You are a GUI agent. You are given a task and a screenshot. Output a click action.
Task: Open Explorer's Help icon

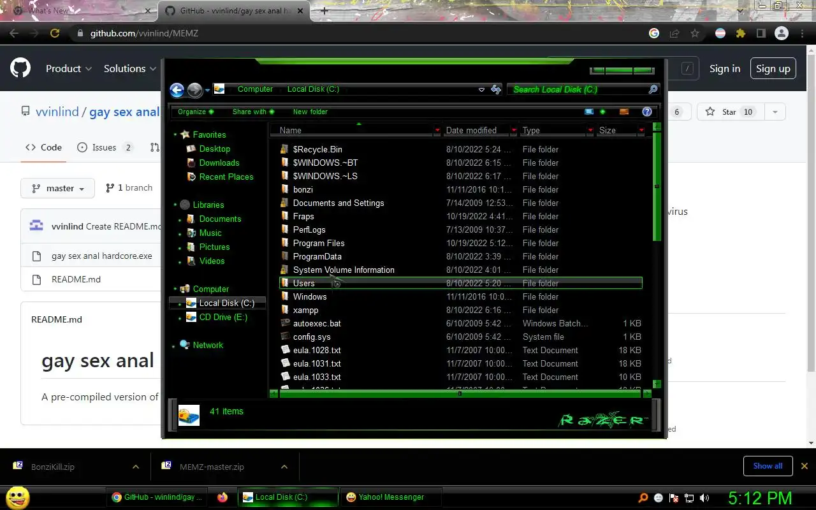[x=647, y=112]
